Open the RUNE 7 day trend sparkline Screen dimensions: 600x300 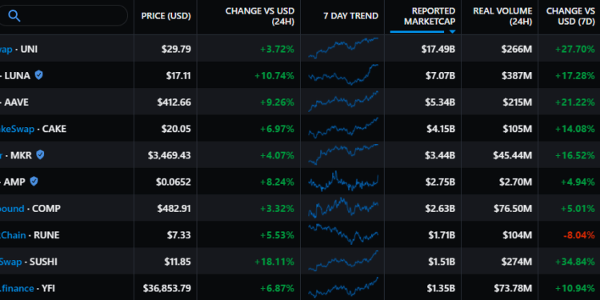pyautogui.click(x=343, y=234)
